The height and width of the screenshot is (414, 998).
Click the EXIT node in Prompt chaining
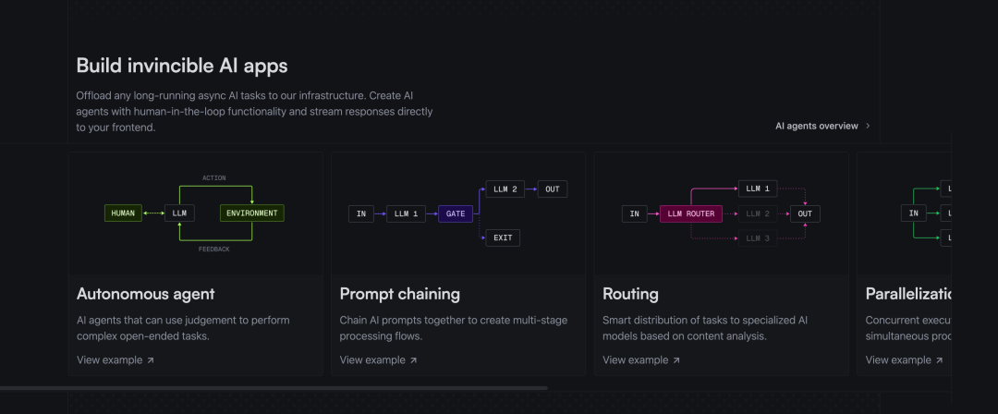[x=503, y=237]
